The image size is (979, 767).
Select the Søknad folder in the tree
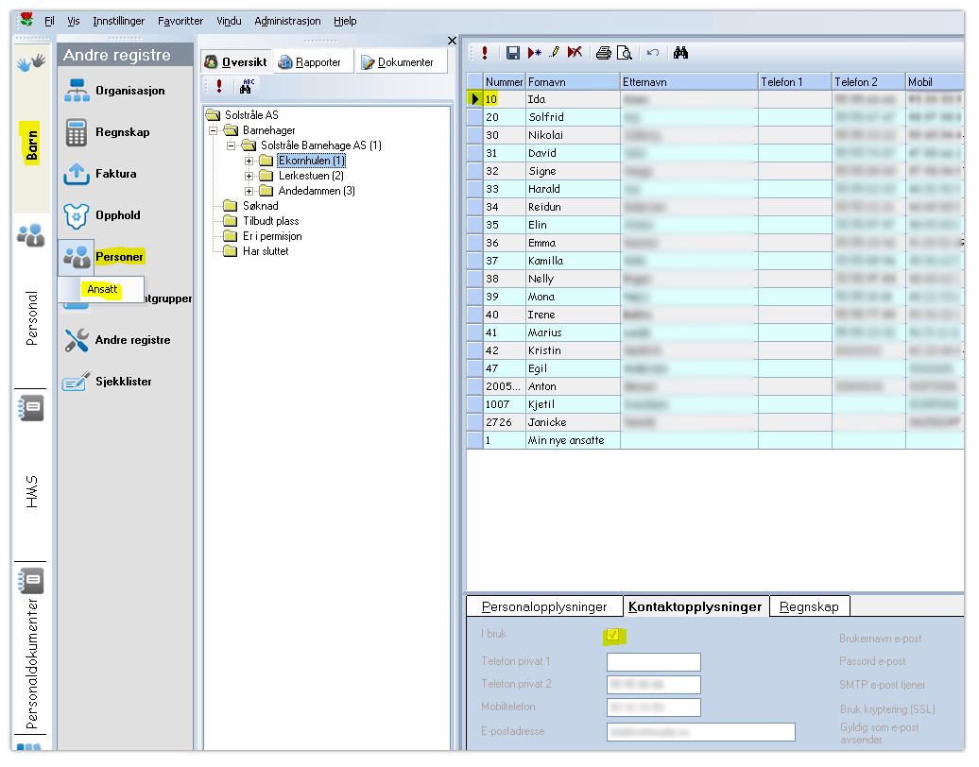pyautogui.click(x=261, y=206)
